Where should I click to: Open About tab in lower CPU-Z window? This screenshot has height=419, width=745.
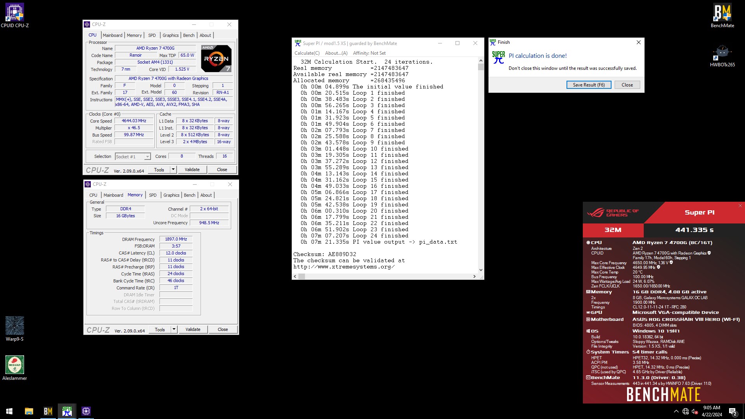click(206, 195)
